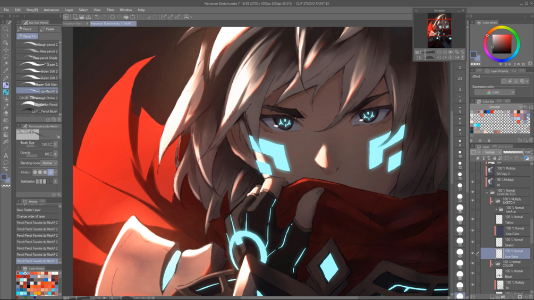The width and height of the screenshot is (534, 300).
Task: Select the Move layer tool
Action: pos(6,50)
